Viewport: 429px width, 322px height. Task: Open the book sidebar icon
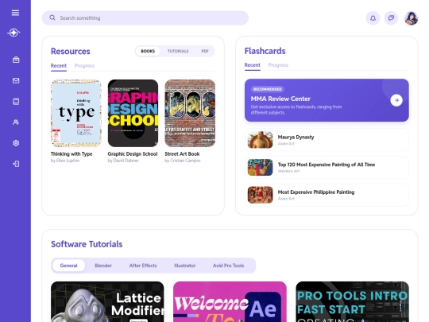click(16, 101)
